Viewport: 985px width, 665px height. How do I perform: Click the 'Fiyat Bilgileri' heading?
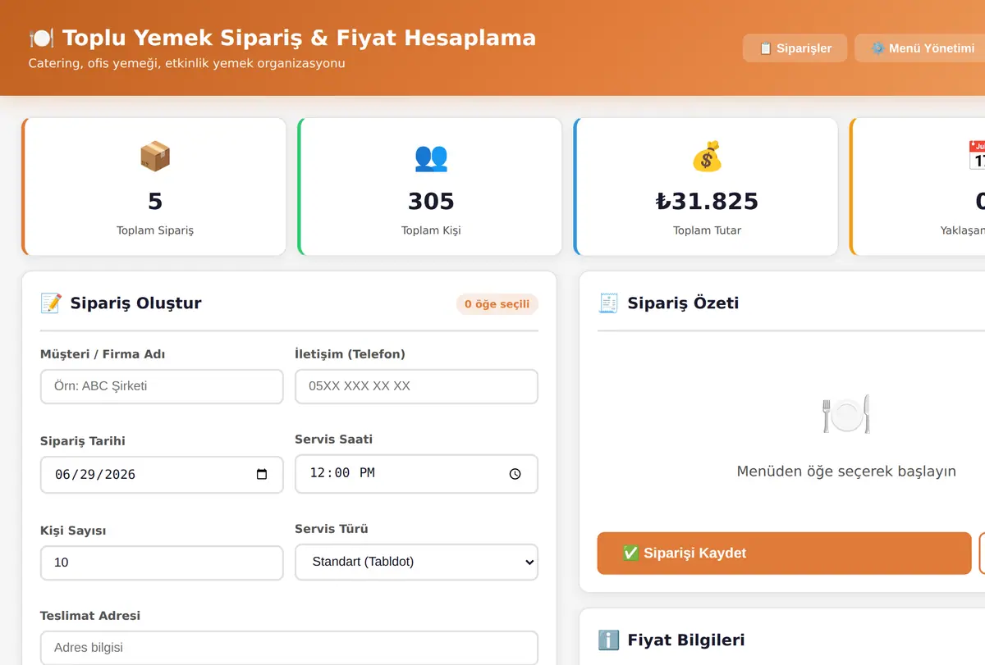click(686, 640)
